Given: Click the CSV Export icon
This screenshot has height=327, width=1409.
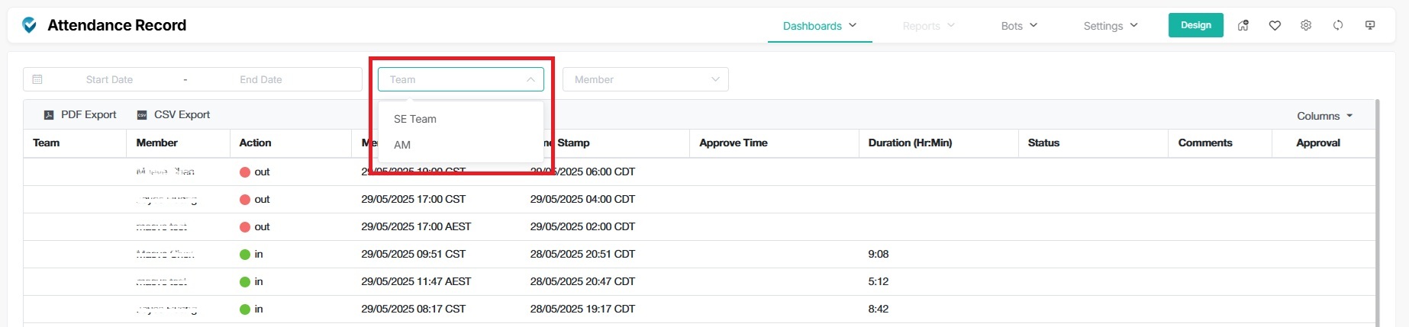Looking at the screenshot, I should tap(142, 115).
